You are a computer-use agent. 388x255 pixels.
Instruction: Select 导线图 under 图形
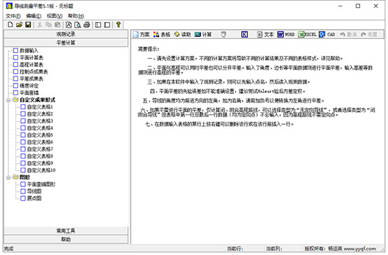[31, 192]
